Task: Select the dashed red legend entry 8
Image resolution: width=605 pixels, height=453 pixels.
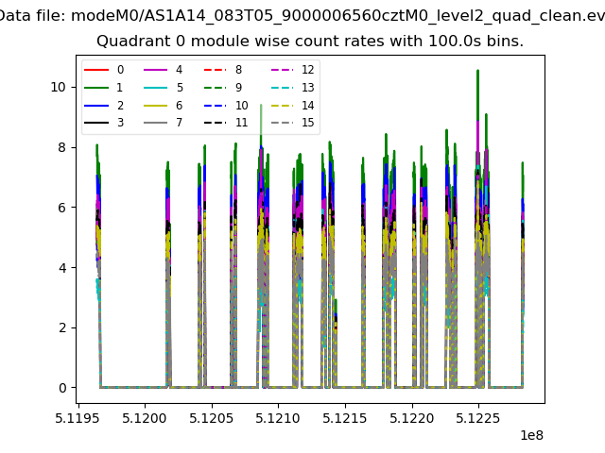Action: click(x=215, y=70)
